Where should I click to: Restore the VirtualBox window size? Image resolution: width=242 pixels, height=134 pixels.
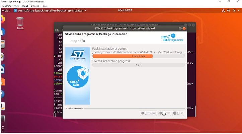point(229,1)
